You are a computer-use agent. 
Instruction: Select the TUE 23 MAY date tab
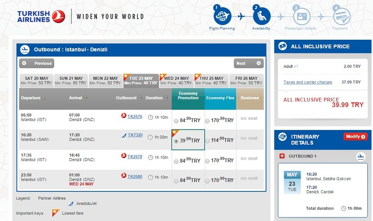pos(141,81)
